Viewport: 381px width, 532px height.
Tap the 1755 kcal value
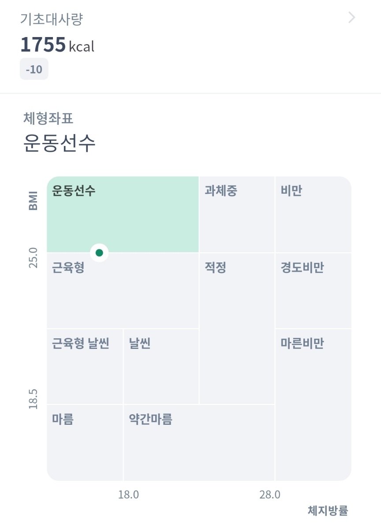pos(57,45)
